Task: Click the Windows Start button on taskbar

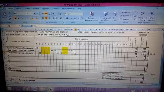Action: coord(9,89)
